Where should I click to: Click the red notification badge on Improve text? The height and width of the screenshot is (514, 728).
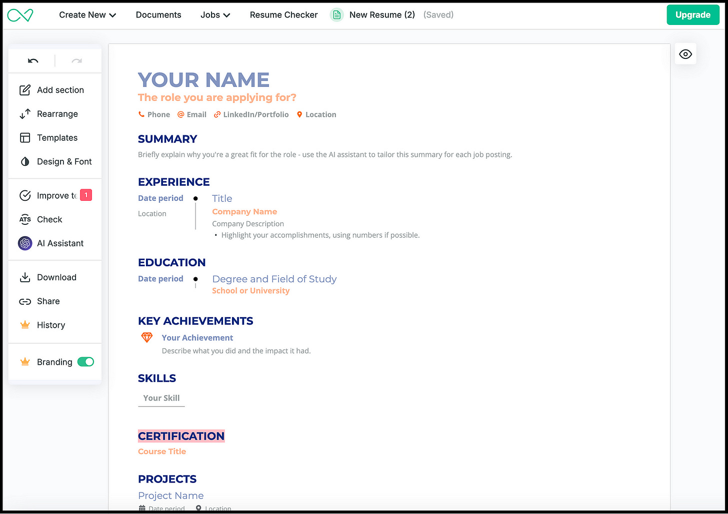pyautogui.click(x=86, y=195)
